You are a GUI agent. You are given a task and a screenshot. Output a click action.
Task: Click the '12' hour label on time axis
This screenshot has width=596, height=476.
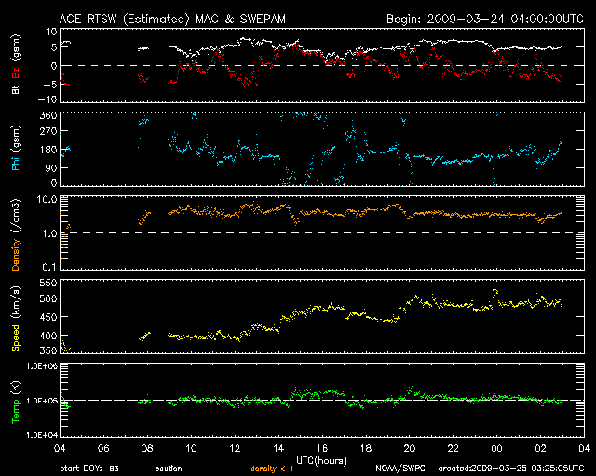235,448
